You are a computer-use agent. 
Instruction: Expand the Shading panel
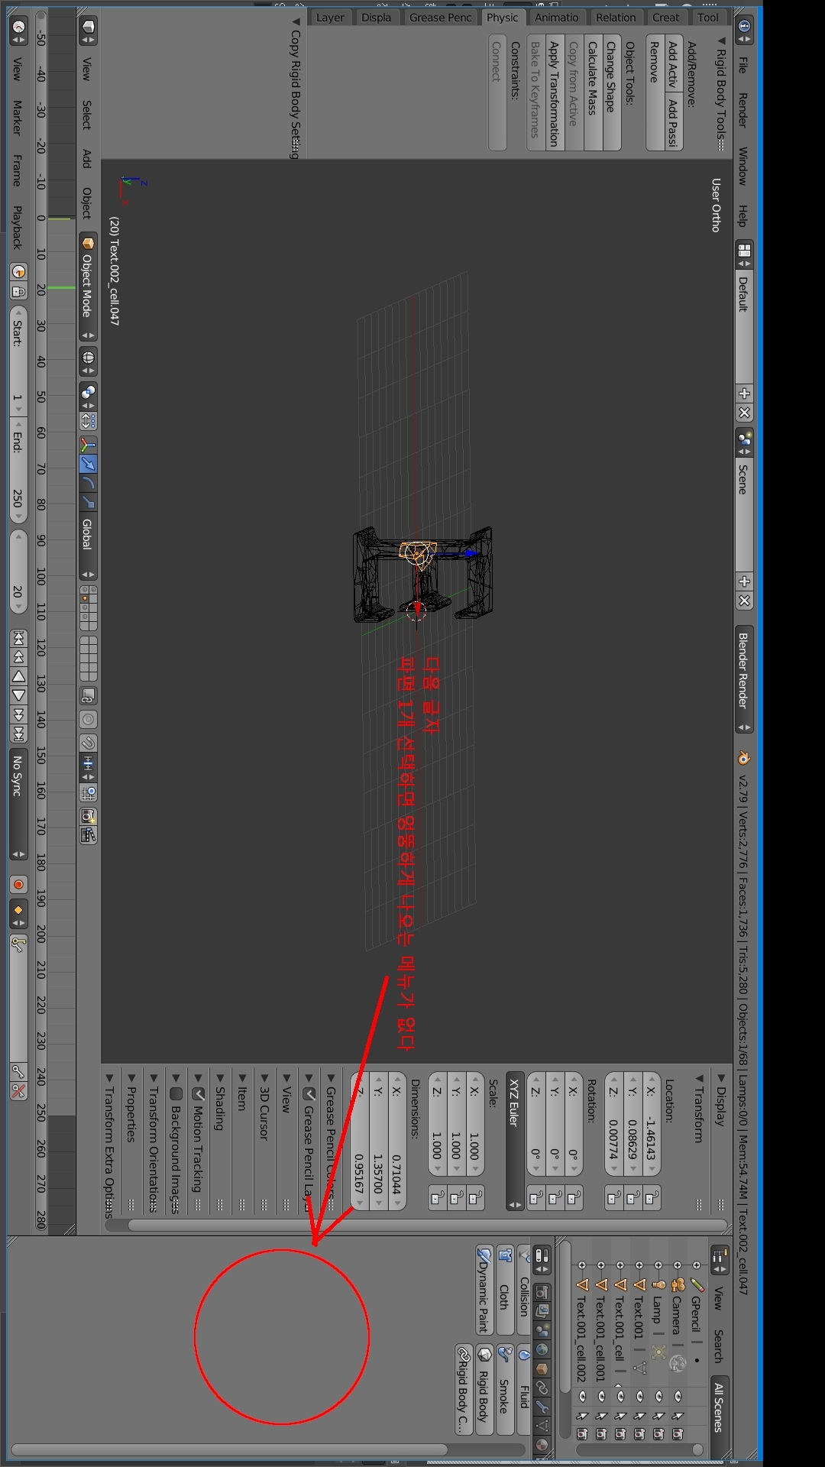pyautogui.click(x=220, y=1078)
